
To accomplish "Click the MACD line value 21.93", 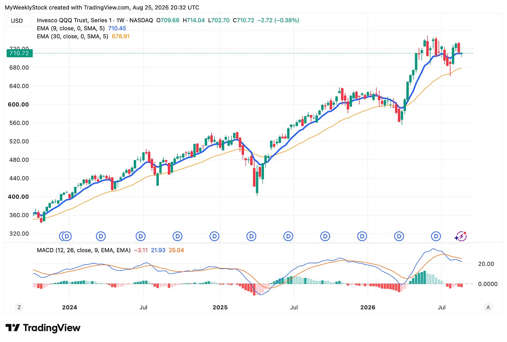I will click(x=158, y=250).
